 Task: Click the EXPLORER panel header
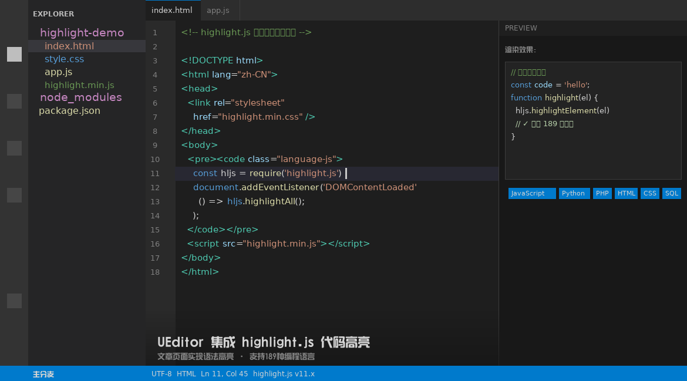pyautogui.click(x=53, y=14)
